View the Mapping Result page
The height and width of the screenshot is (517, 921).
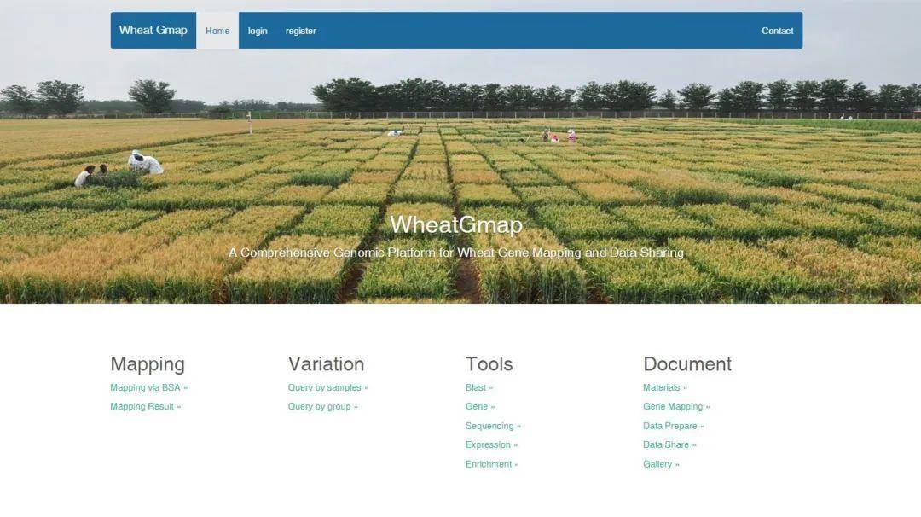(145, 407)
